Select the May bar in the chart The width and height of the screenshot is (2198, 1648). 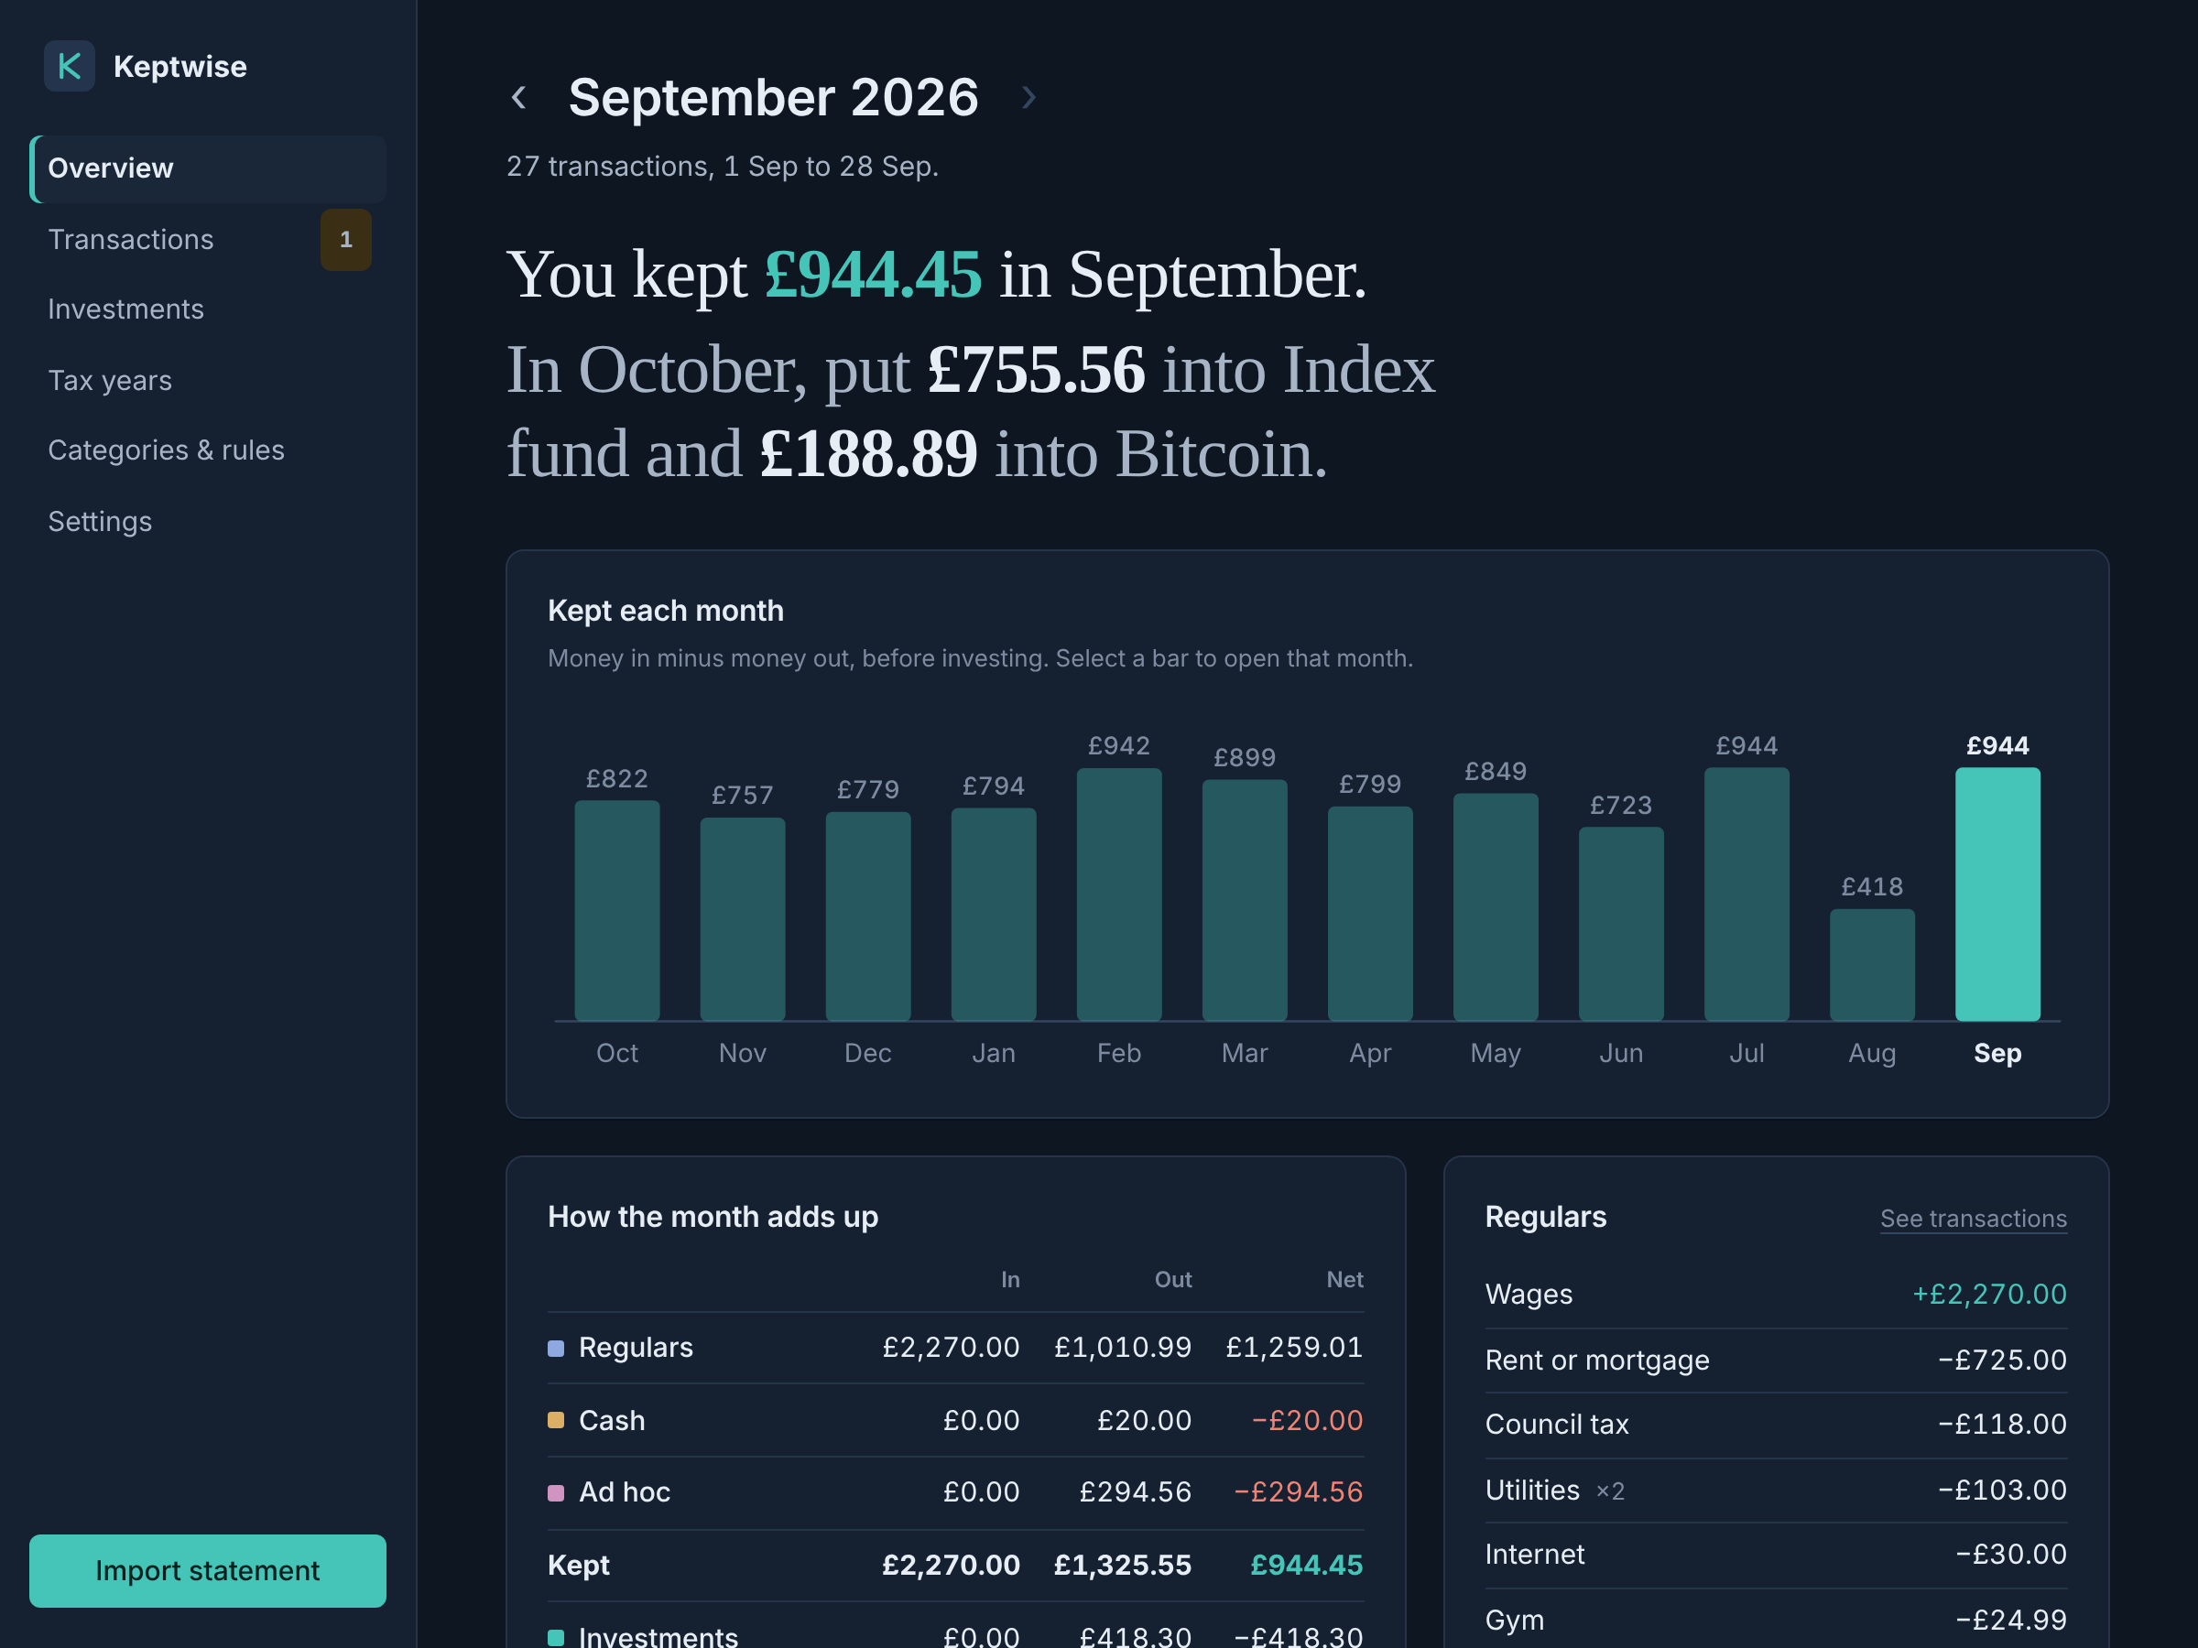tap(1496, 907)
